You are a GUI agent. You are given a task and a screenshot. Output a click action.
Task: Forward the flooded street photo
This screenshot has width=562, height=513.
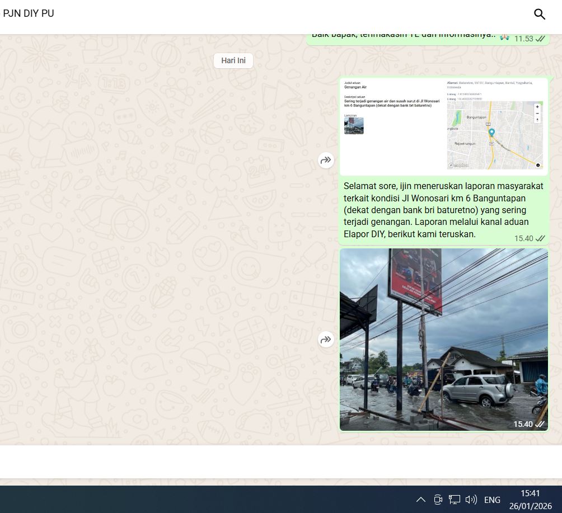tap(326, 340)
